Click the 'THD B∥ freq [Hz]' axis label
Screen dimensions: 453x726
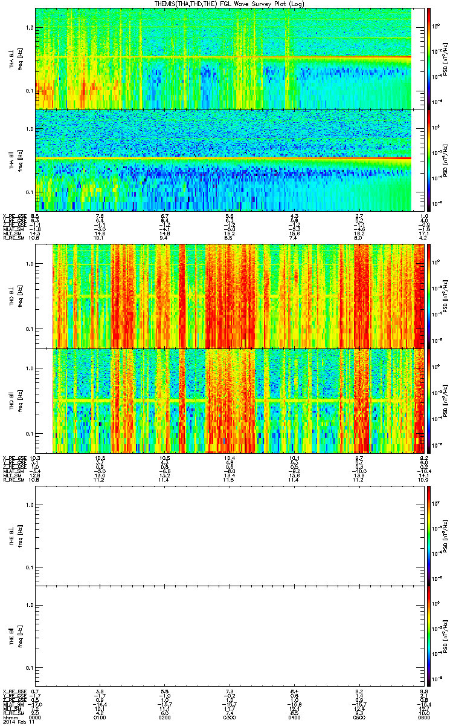[x=14, y=401]
